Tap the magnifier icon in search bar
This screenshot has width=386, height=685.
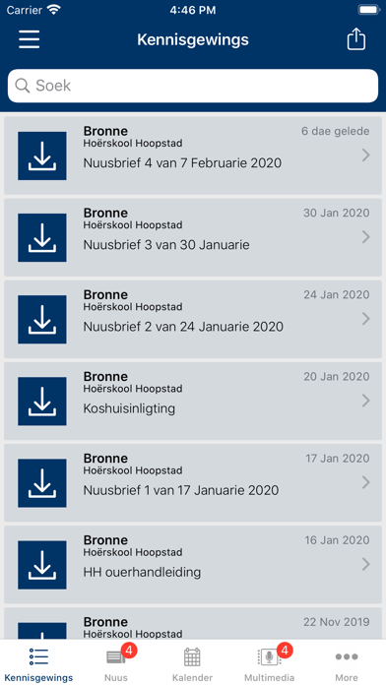pyautogui.click(x=23, y=86)
